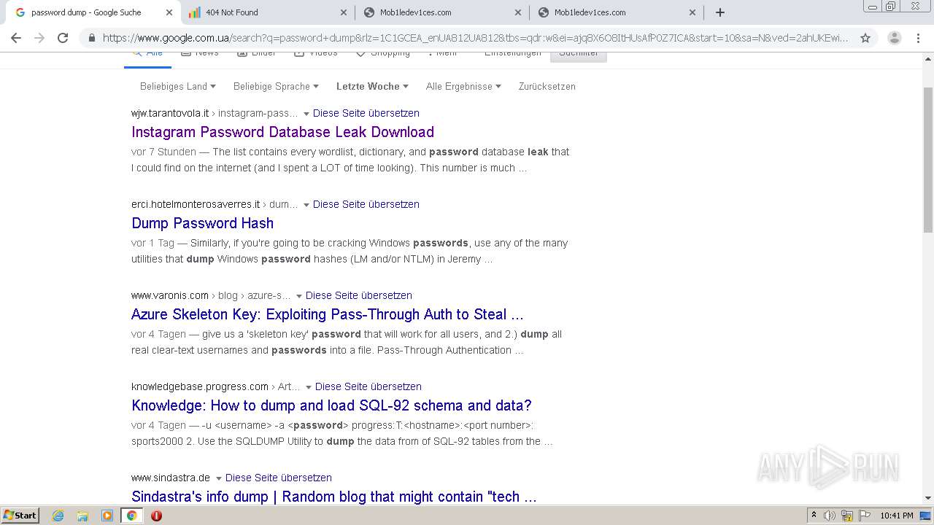The height and width of the screenshot is (525, 934).
Task: Go forward to the next page
Action: click(x=39, y=38)
